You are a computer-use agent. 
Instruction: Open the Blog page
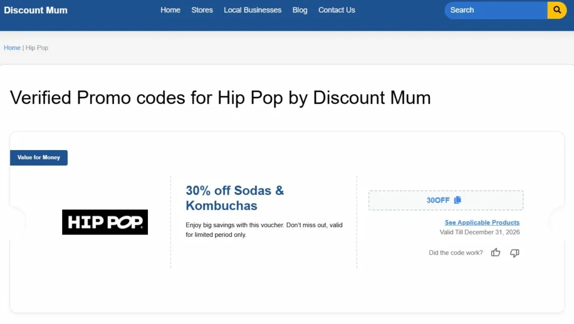click(x=300, y=10)
